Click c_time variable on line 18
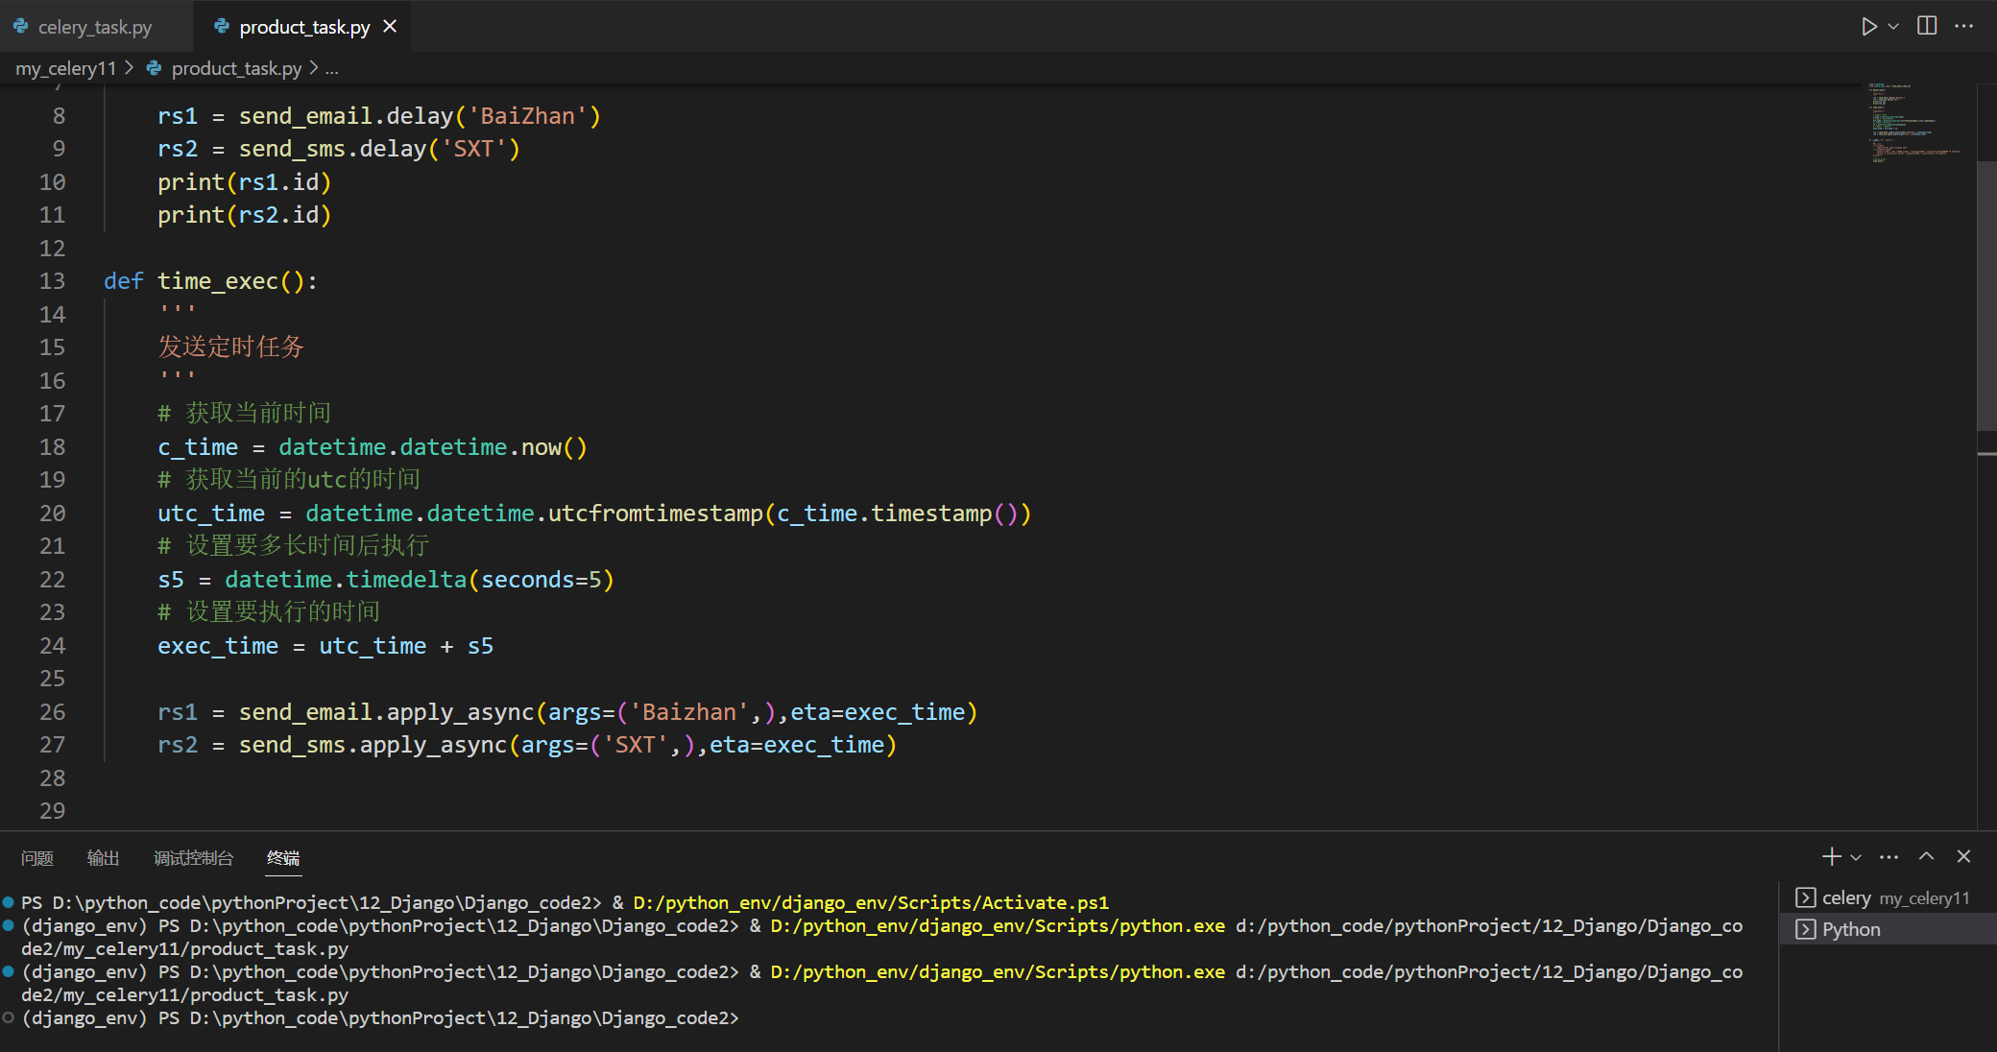 (x=198, y=447)
